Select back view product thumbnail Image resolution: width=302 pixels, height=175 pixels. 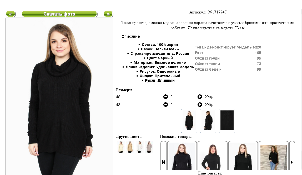tap(208, 121)
